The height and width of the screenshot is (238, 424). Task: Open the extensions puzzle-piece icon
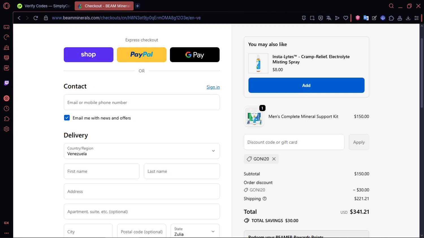(x=391, y=18)
